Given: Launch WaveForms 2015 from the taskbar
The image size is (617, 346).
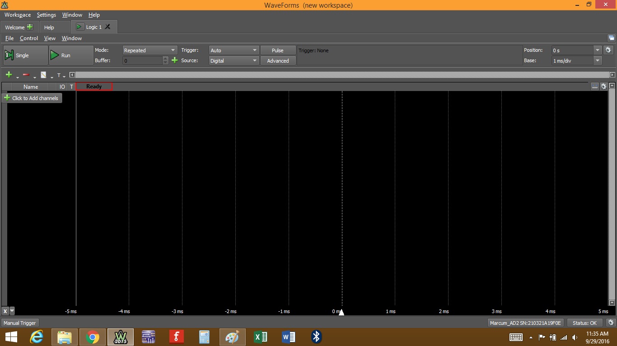Looking at the screenshot, I should [x=120, y=337].
